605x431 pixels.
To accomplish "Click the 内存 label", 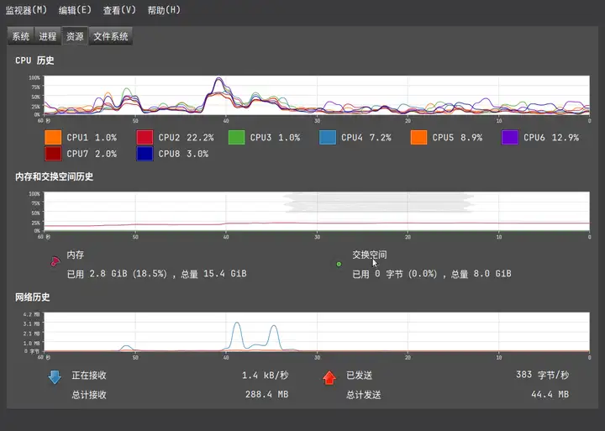I will [76, 255].
